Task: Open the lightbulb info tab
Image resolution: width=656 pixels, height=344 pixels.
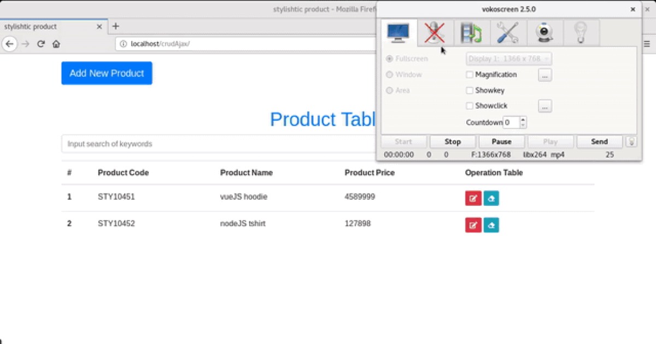Action: 581,33
